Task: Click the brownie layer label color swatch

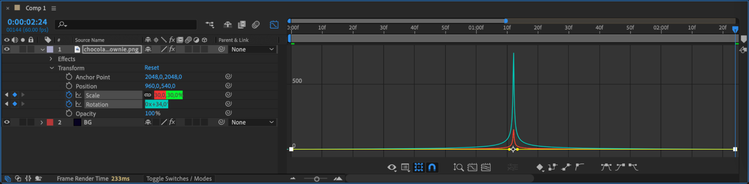Action: (x=49, y=49)
